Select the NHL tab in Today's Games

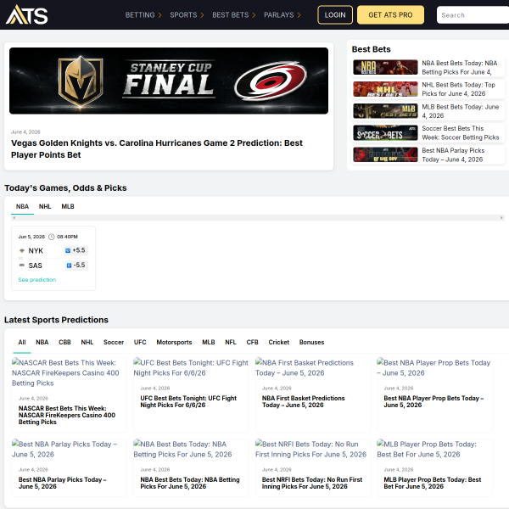click(x=45, y=206)
